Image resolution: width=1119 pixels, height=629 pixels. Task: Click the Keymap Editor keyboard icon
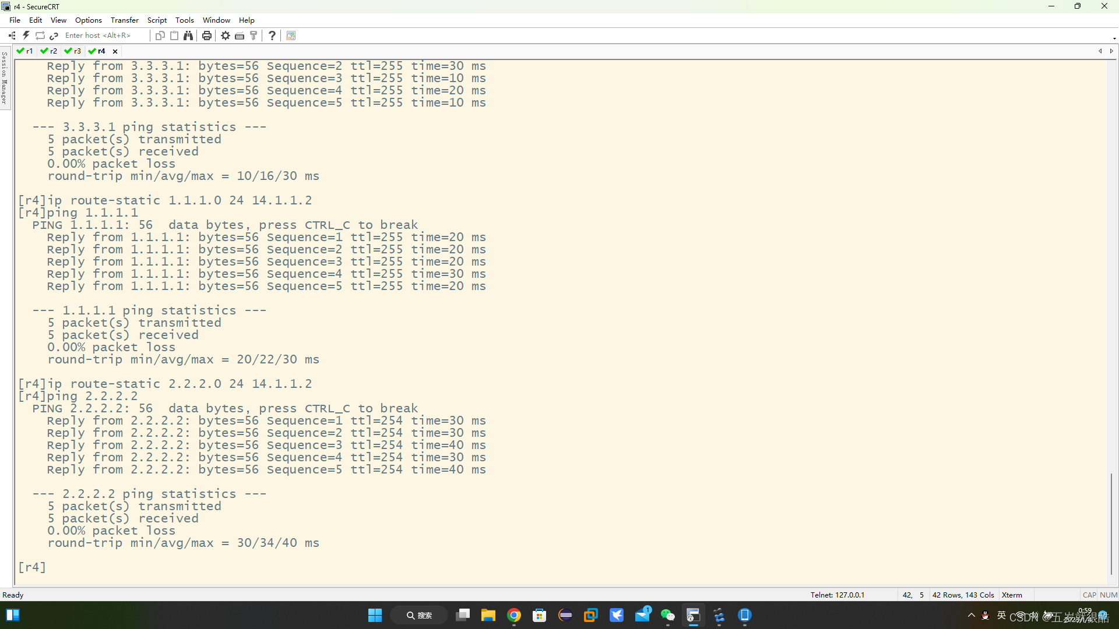point(240,36)
